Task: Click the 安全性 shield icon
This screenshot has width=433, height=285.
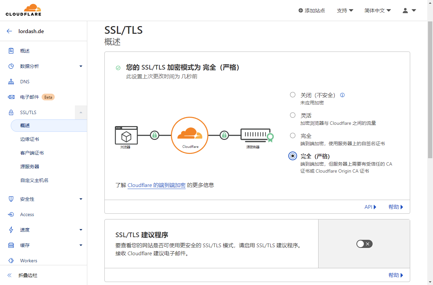Action: (11, 199)
